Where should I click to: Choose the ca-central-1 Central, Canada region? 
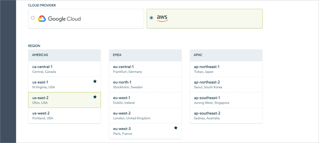(64, 69)
